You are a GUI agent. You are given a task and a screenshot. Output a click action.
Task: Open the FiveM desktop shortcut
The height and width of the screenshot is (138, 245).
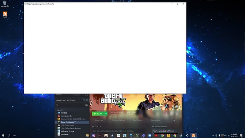5,15
